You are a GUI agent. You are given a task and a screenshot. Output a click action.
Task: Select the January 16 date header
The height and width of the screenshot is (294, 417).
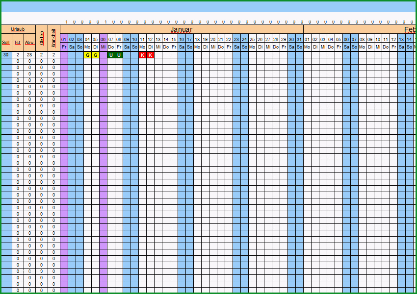(x=182, y=39)
